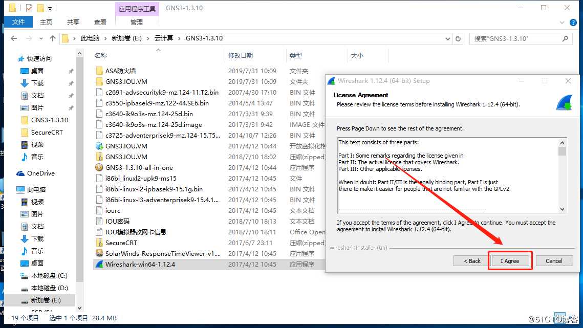This screenshot has height=328, width=583.
Task: Click the refresh button beside address bar
Action: (458, 38)
